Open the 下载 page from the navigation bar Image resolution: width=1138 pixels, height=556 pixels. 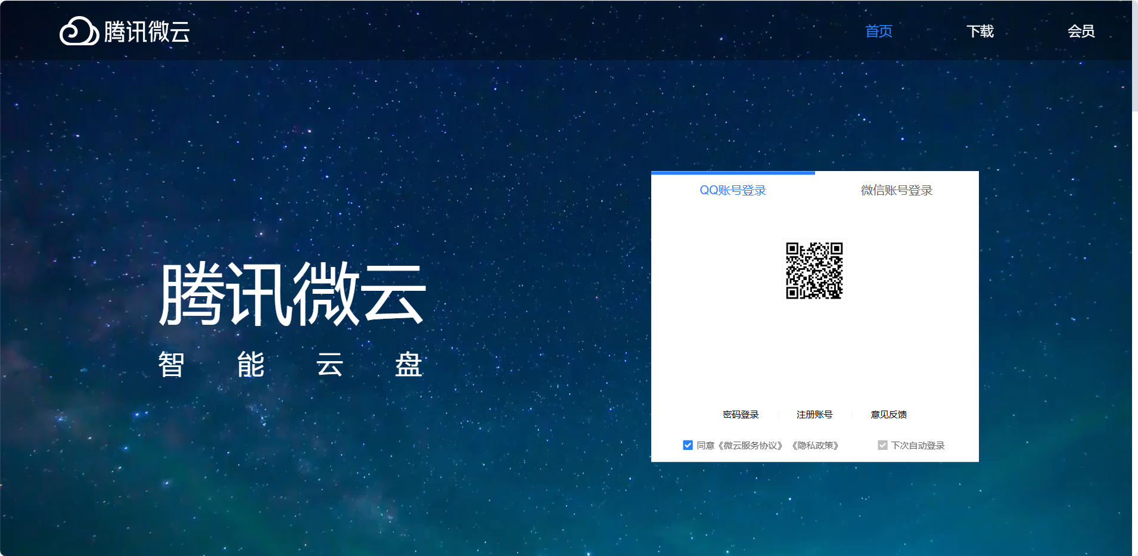980,32
